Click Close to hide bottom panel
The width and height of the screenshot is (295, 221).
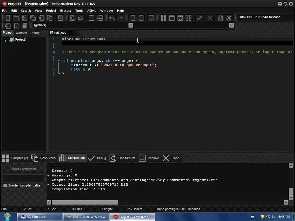[x=171, y=158]
